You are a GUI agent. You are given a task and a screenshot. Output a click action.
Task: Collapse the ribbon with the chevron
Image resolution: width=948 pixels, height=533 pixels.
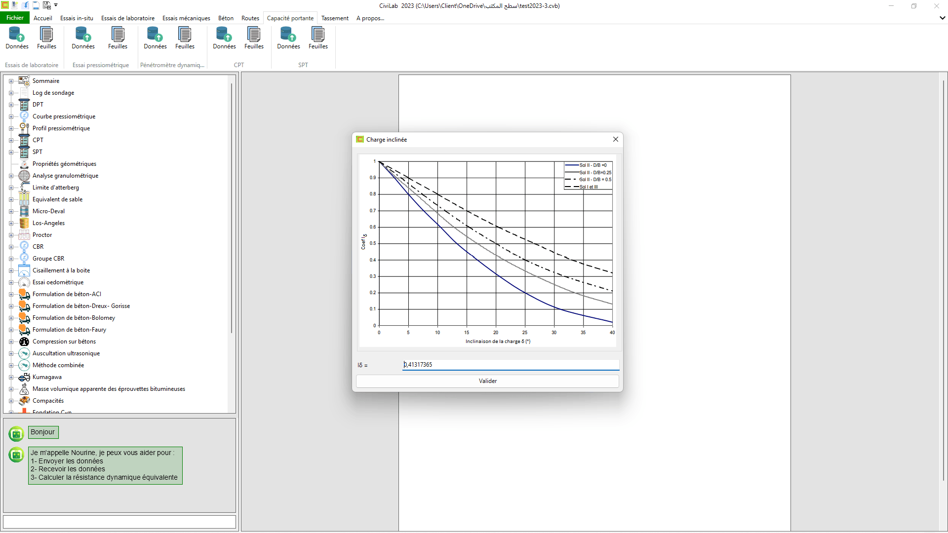click(x=942, y=18)
